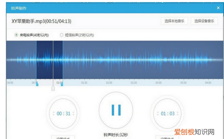The width and height of the screenshot is (224, 139).
Task: Click the white playhead handle below the timeline
Action: pyautogui.click(x=53, y=89)
